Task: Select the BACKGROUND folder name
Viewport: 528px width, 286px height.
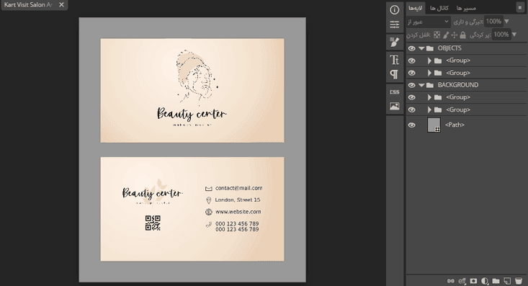Action: 458,85
